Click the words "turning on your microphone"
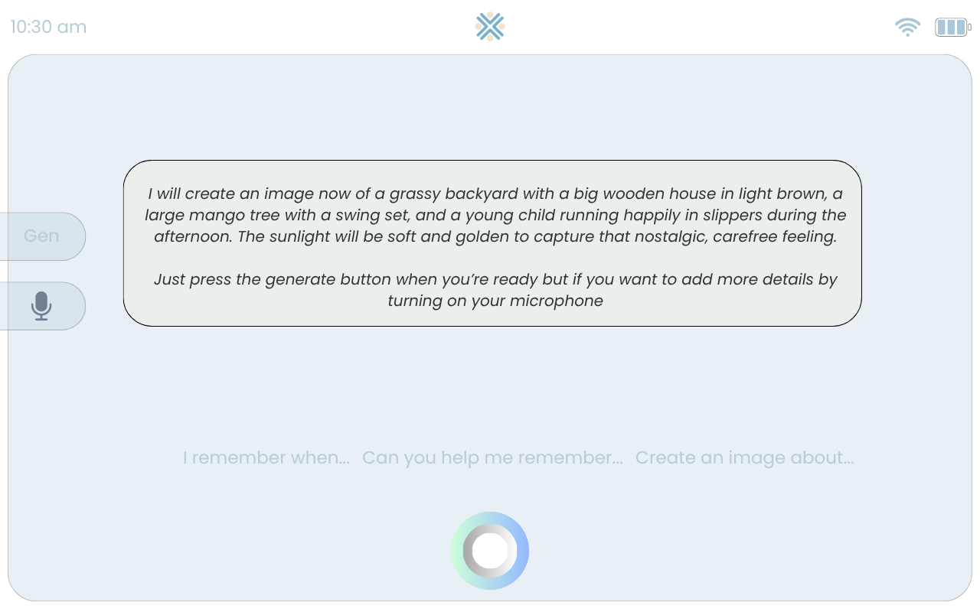The image size is (980, 612). tap(495, 301)
